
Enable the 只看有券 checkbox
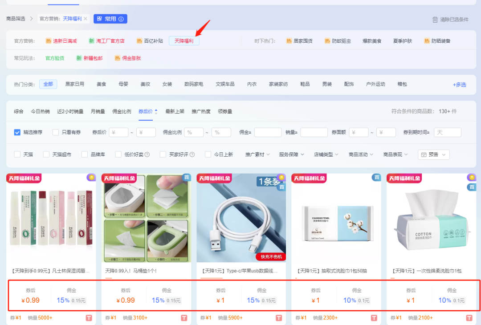tap(56, 132)
